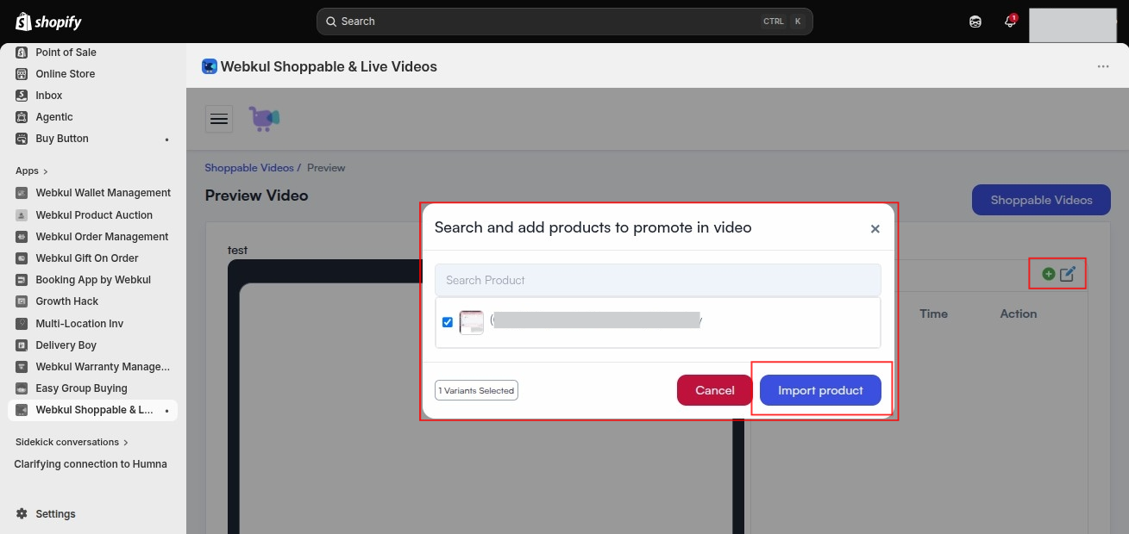Click the Point of Sale icon
The image size is (1129, 534).
(x=22, y=53)
